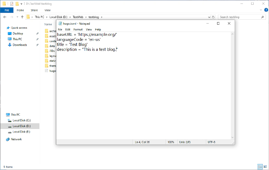The width and height of the screenshot is (269, 170).
Task: Go back using the Back arrow
Action: 5,17
